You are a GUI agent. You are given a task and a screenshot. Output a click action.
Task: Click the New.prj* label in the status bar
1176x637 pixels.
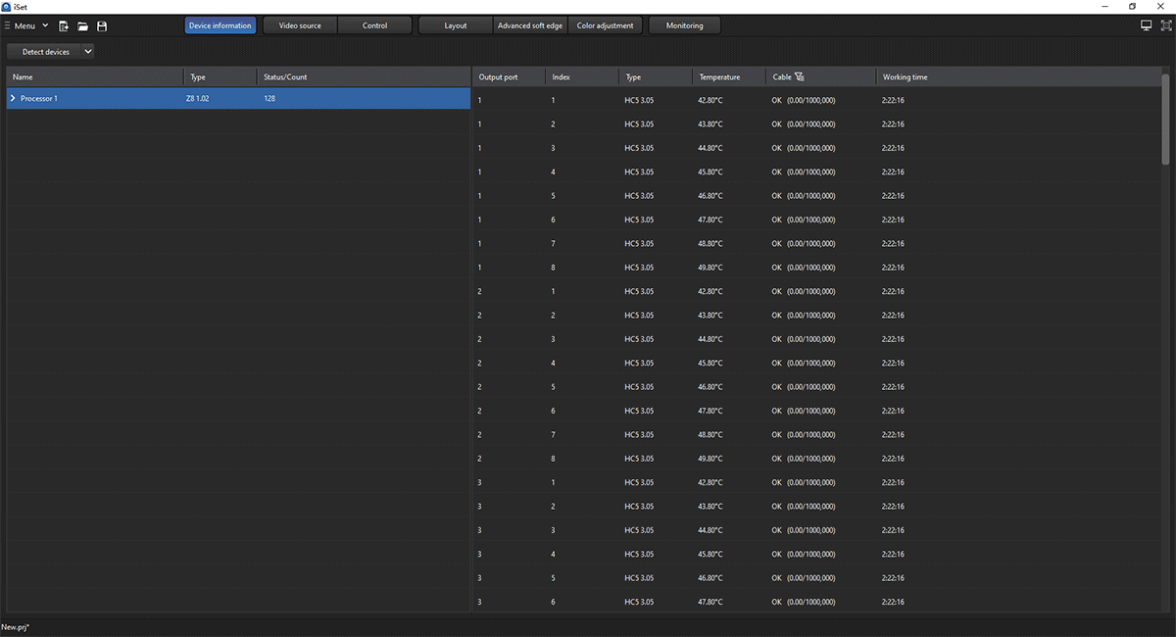16,626
